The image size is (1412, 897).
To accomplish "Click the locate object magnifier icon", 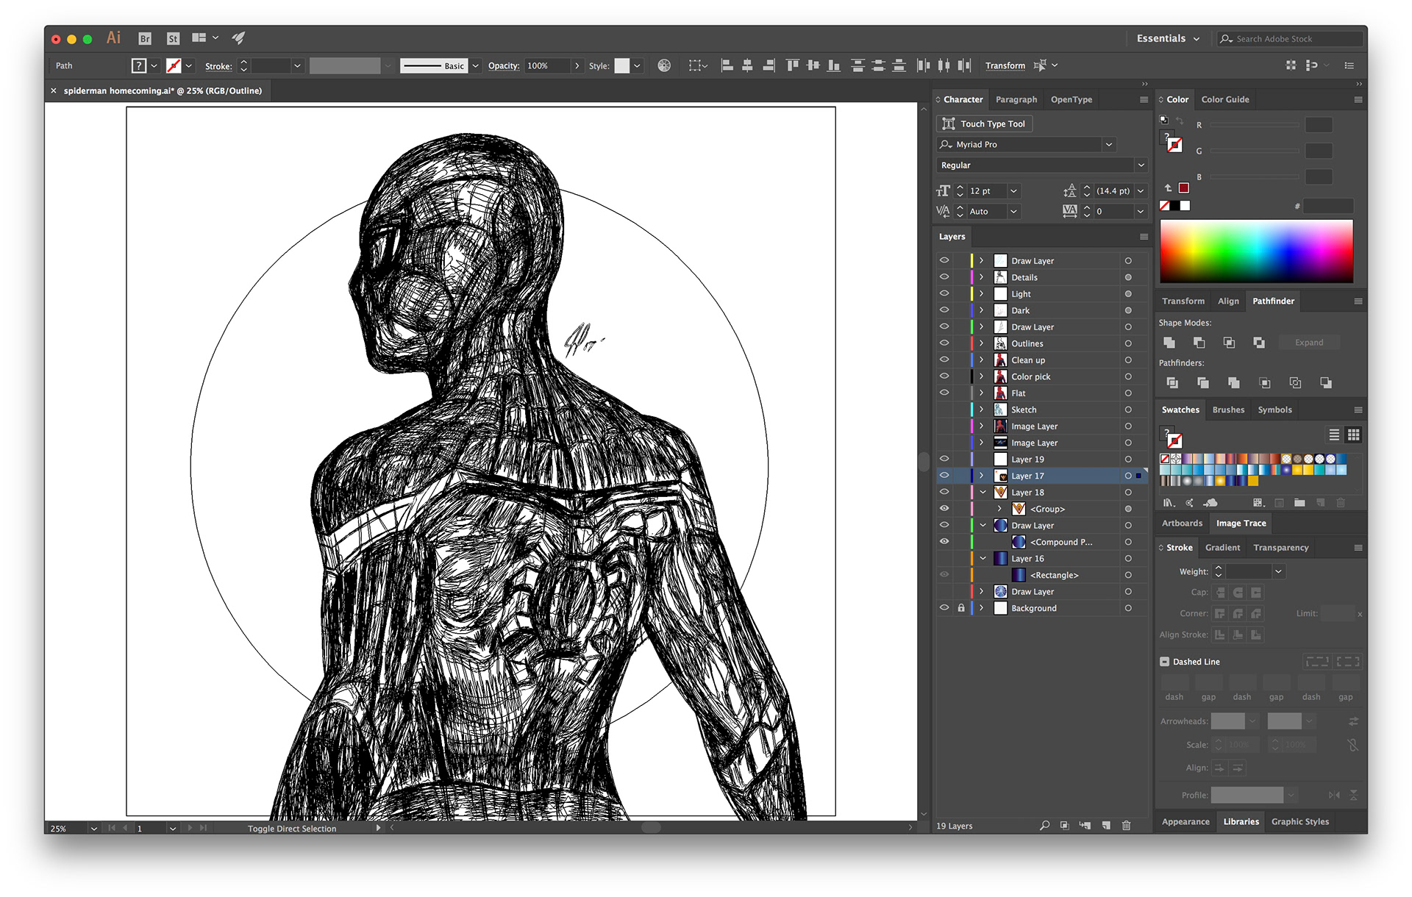I will 1044,826.
